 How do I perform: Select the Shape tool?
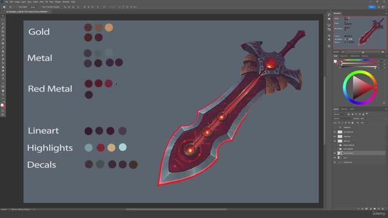point(2,87)
